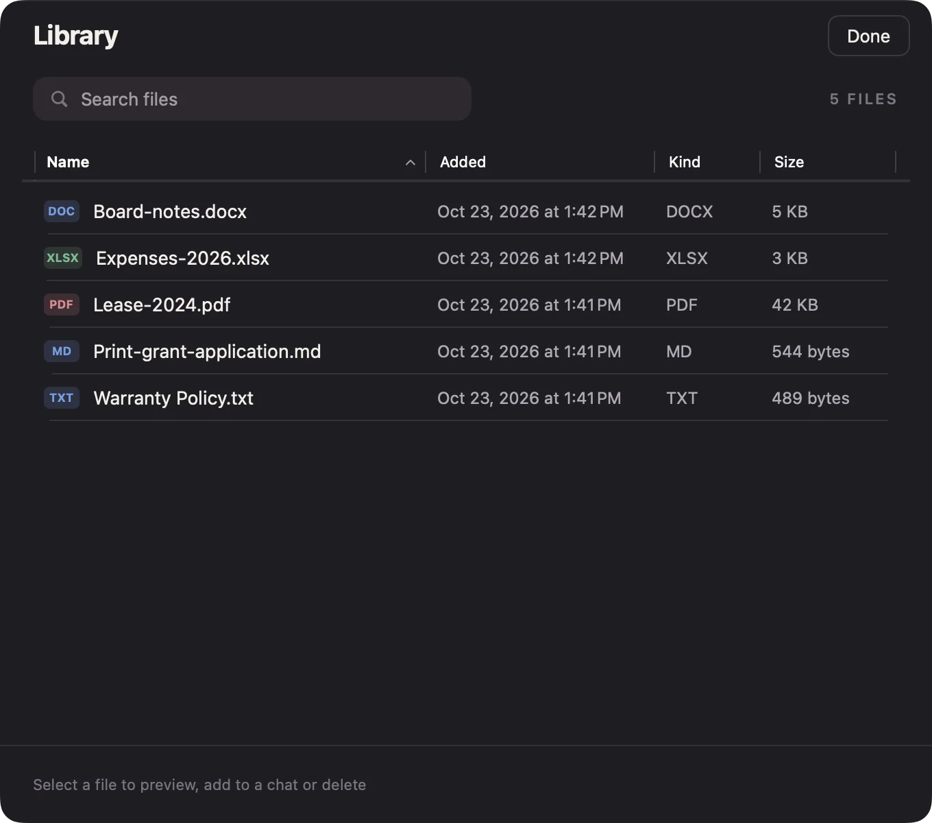
Task: Select the Expenses-2026.xlsx file name
Action: 182,258
